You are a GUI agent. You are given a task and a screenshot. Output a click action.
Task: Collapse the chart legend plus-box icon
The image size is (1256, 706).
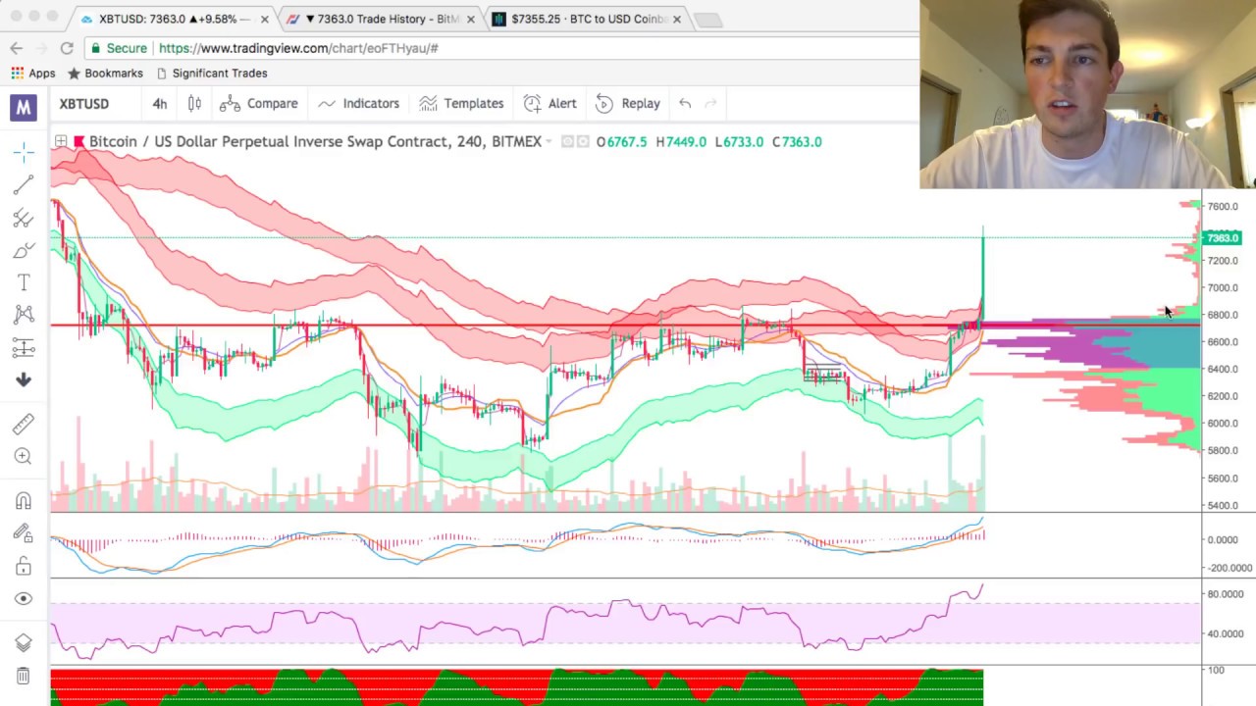(x=61, y=142)
